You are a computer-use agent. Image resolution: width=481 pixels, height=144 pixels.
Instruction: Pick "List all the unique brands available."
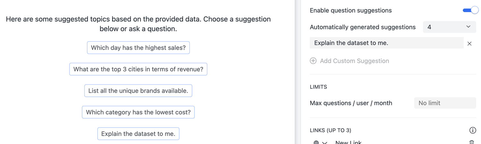pos(138,91)
